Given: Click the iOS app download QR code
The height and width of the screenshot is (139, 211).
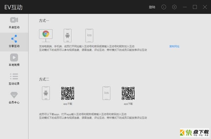Looking at the screenshot, I should pos(128,93).
